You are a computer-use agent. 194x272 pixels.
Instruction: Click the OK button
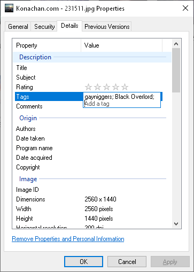(83, 262)
